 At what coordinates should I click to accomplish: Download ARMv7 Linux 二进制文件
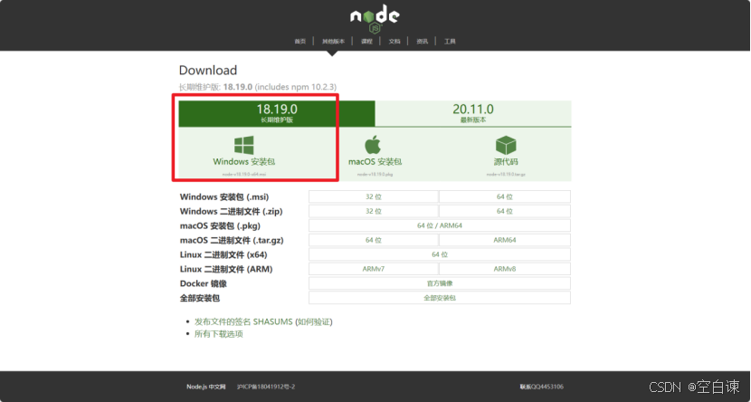pos(374,269)
